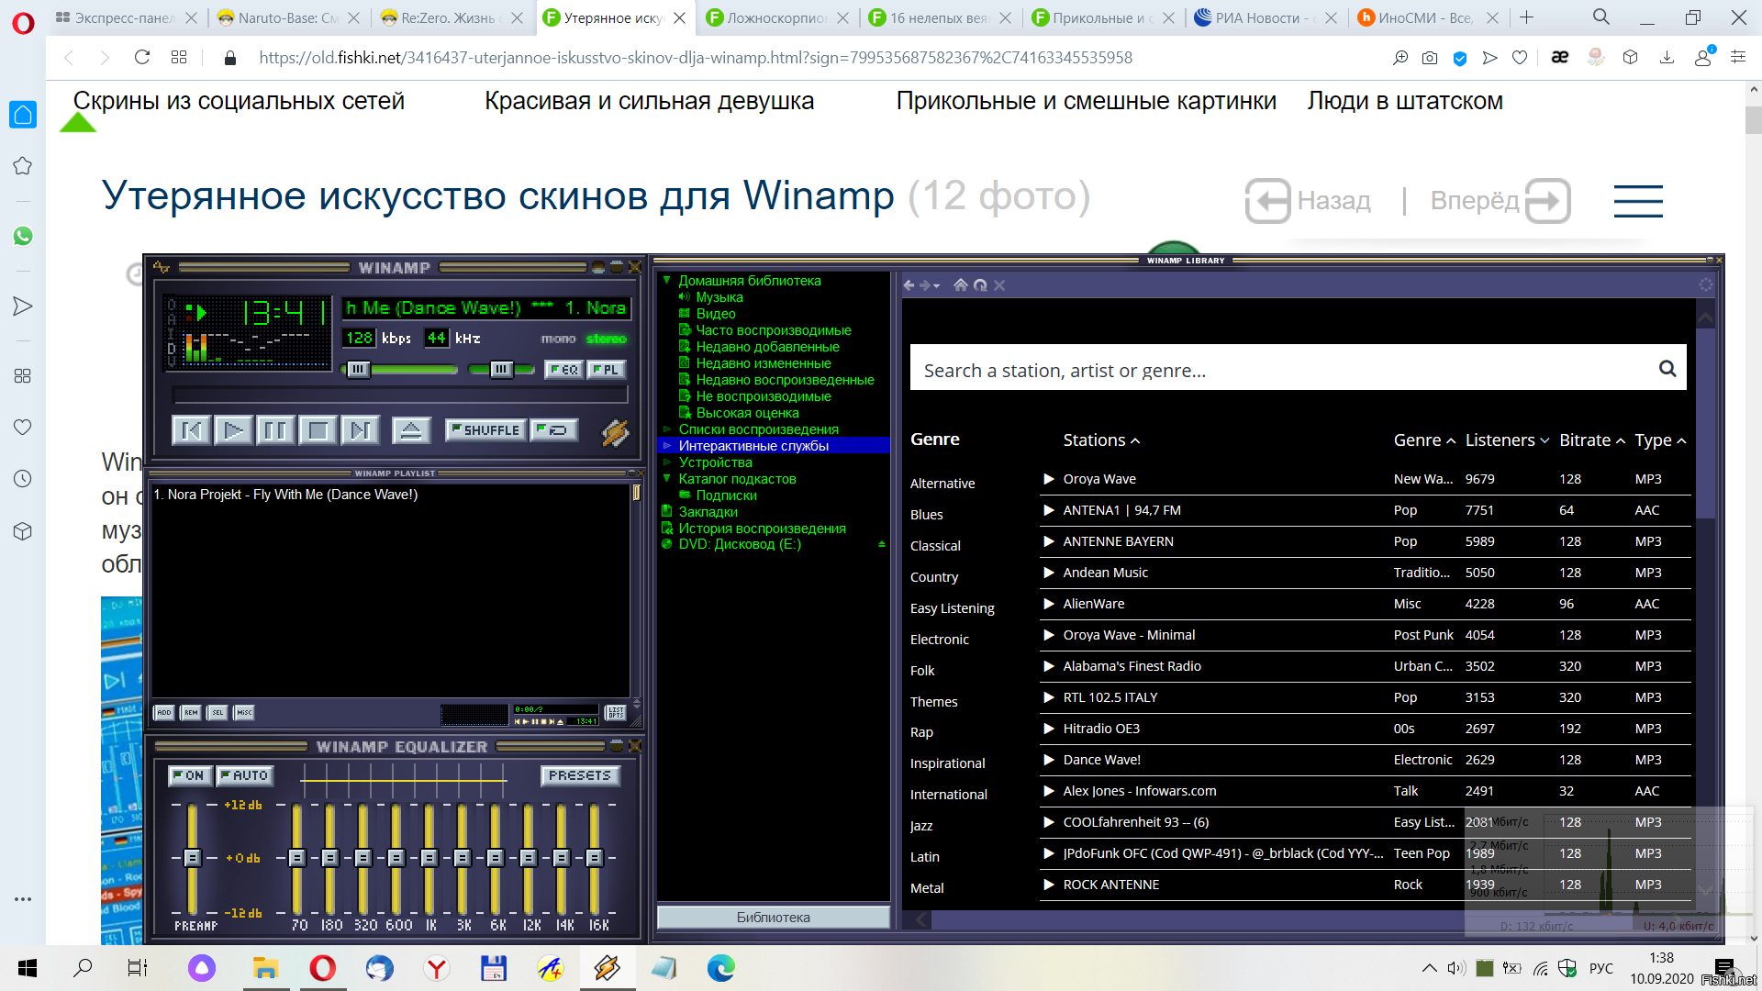
Task: Click the playlist REM button
Action: (x=191, y=712)
